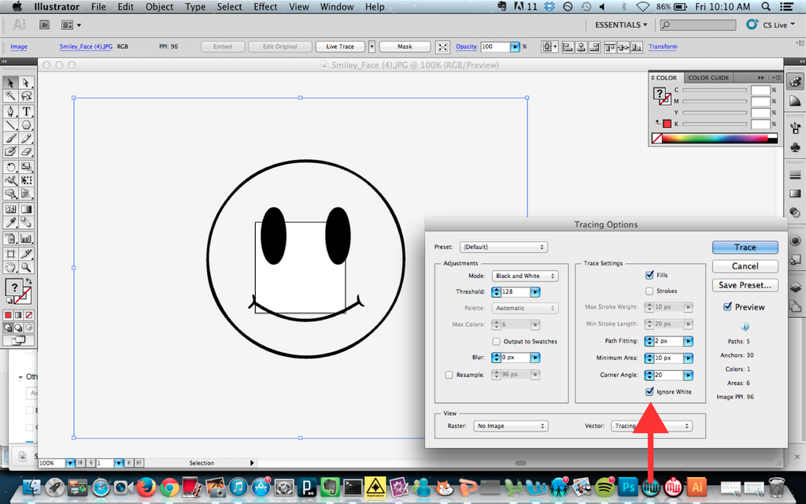Image resolution: width=806 pixels, height=504 pixels.
Task: Open the Preset dropdown in Tracing Options
Action: coord(504,247)
